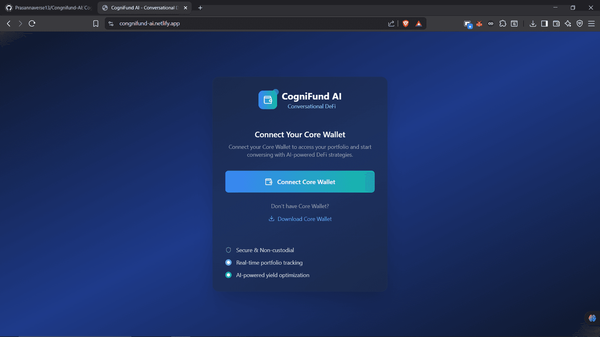600x337 pixels.
Task: Click the 'Don't have Core Wallet?' text
Action: 300,206
